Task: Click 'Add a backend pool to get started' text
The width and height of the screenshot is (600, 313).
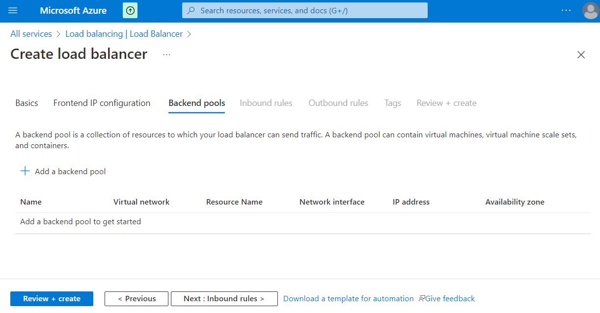Action: coord(81,221)
